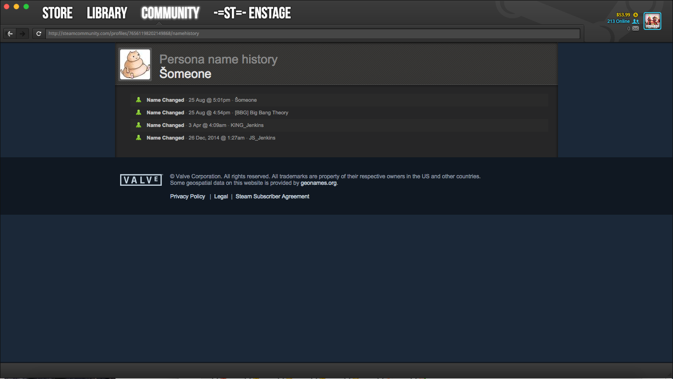Click the cat profile avatar picture
Image resolution: width=673 pixels, height=379 pixels.
(135, 64)
